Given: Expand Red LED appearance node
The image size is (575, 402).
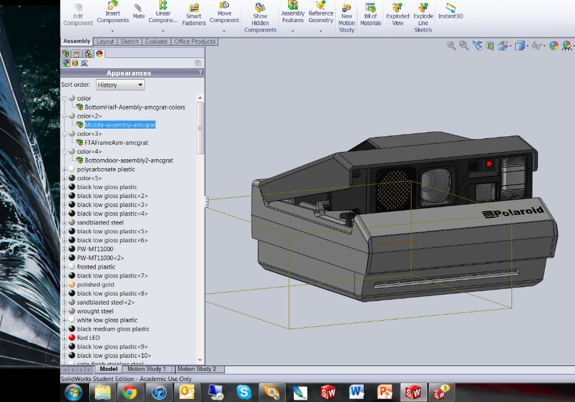Looking at the screenshot, I should [65, 337].
